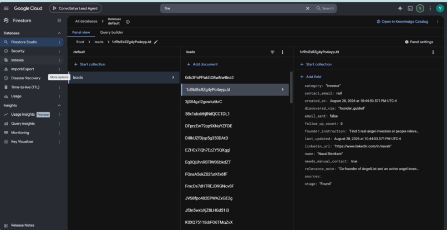Image resolution: width=447 pixels, height=230 pixels.
Task: Open more options for Indexes
Action: [x=59, y=60]
